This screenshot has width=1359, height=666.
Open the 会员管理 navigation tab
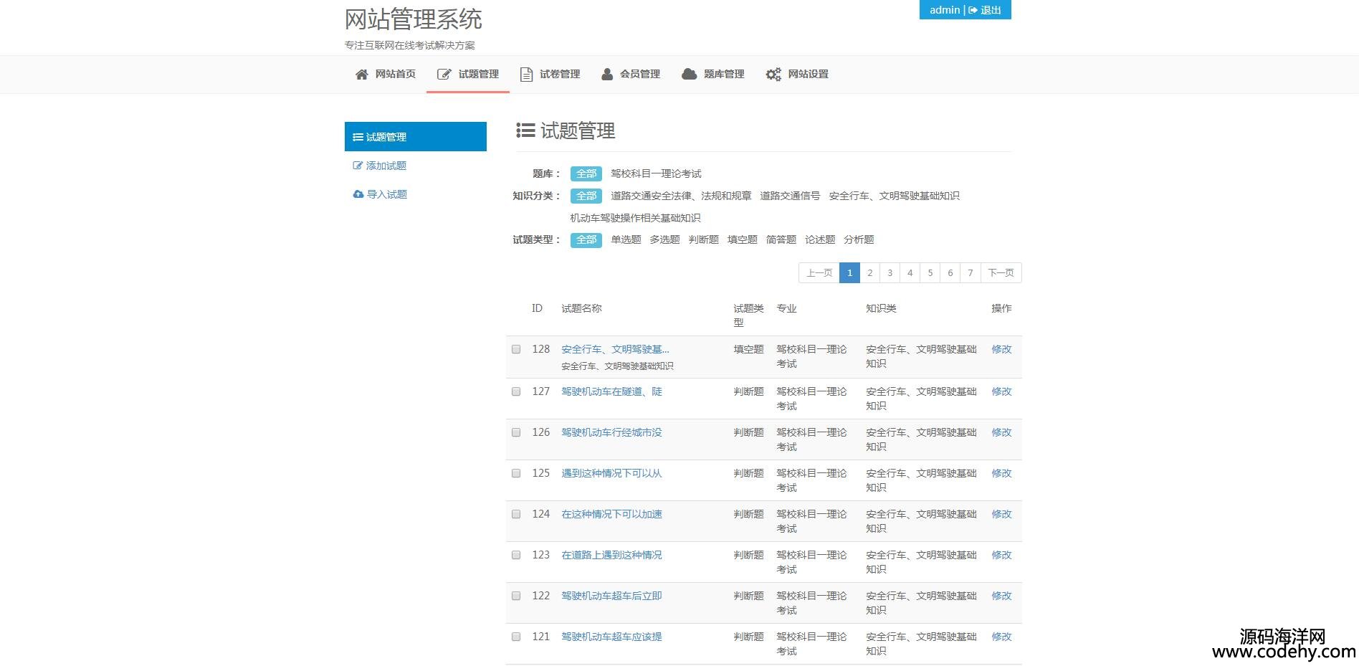click(631, 75)
